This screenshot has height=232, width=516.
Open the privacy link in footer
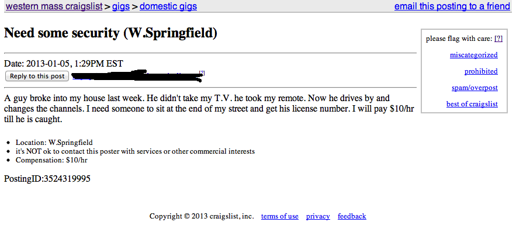click(318, 216)
